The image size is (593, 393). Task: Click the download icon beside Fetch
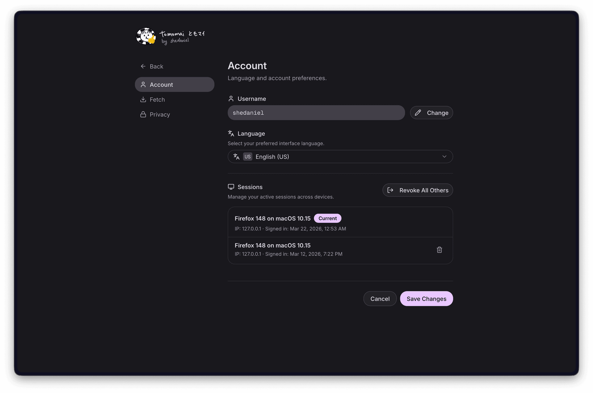pyautogui.click(x=143, y=99)
